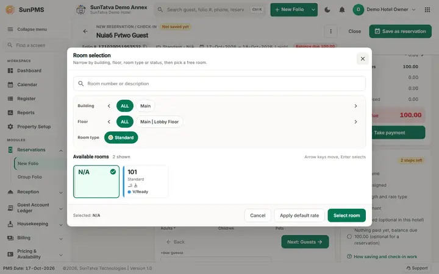Image resolution: width=439 pixels, height=274 pixels.
Task: Click the help icon beside How saving works
Action: (x=349, y=256)
